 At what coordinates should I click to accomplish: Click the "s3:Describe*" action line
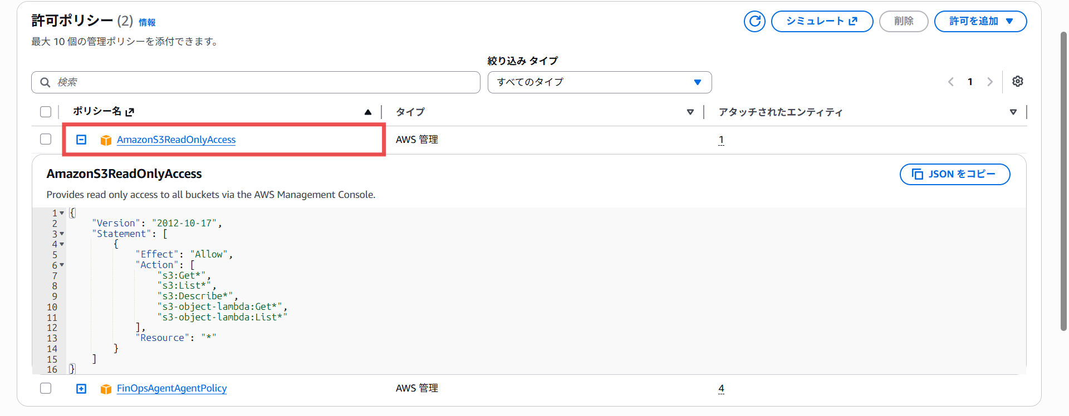pyautogui.click(x=197, y=296)
